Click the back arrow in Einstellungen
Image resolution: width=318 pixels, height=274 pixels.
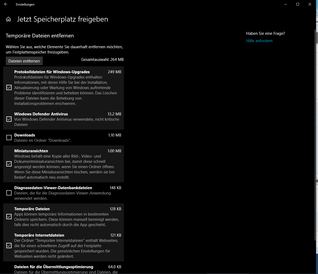pos(6,4)
